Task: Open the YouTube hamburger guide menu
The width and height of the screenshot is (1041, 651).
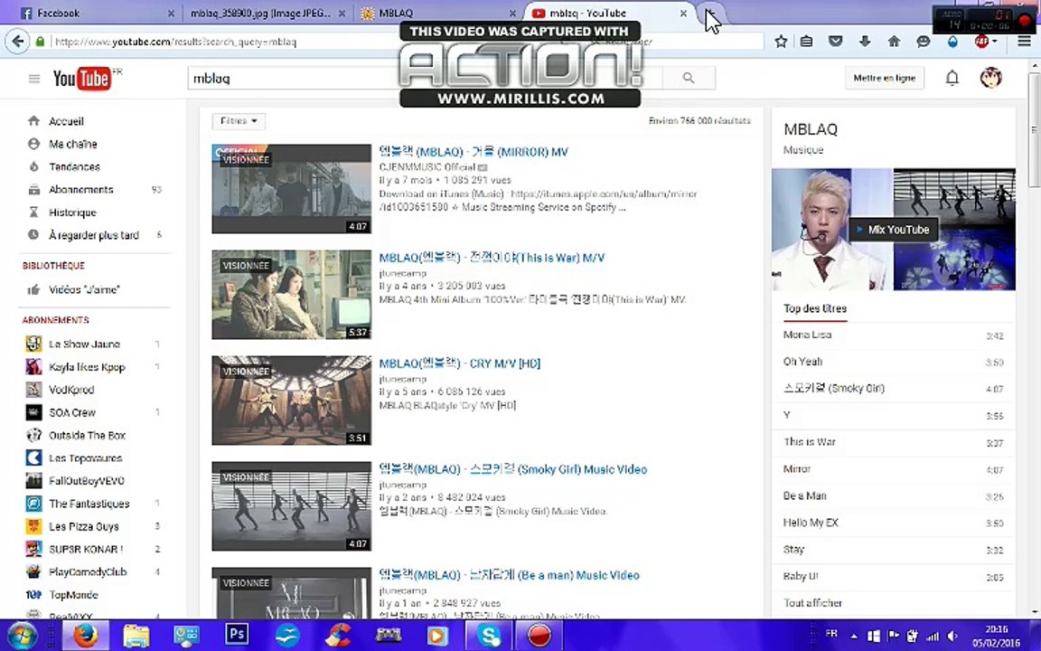Action: (33, 79)
